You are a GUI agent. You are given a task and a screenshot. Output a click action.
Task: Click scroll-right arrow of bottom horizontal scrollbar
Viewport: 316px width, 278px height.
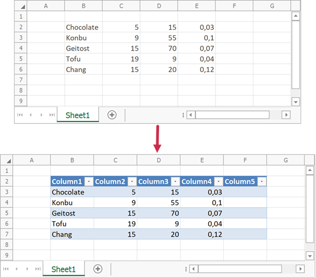tap(300, 269)
